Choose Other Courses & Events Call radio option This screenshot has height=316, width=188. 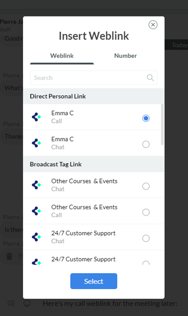tap(146, 212)
